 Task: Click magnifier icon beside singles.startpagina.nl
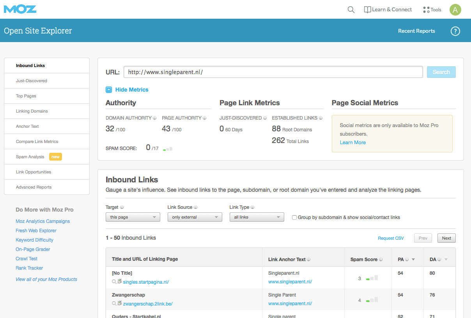tap(114, 282)
